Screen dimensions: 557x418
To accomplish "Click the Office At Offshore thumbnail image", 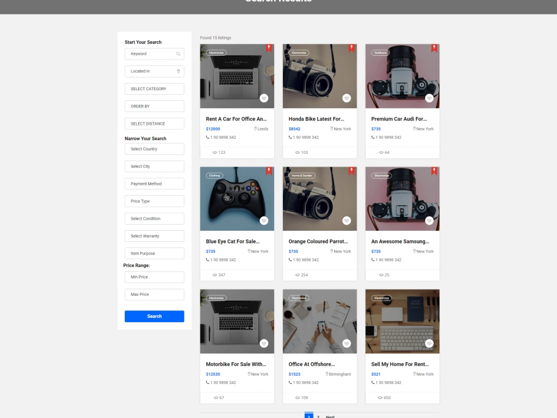I will click(x=320, y=322).
